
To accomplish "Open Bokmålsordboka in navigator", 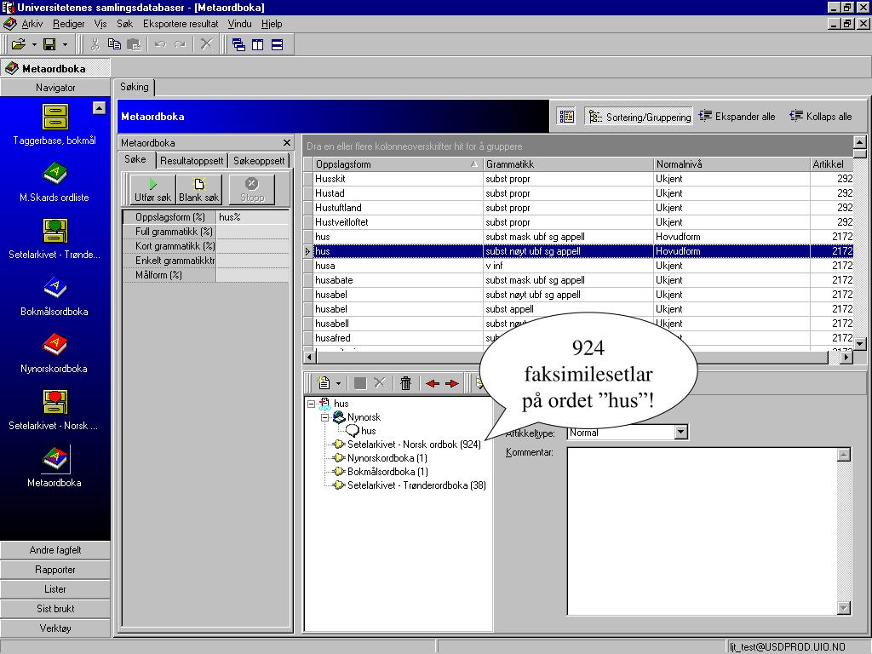I will tap(54, 296).
